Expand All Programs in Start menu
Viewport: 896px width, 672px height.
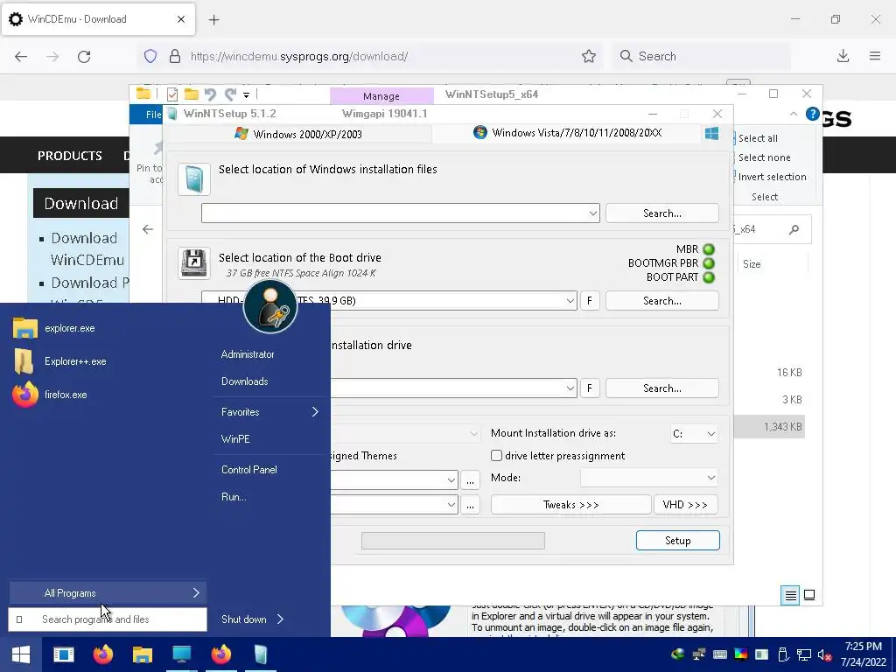pyautogui.click(x=108, y=593)
